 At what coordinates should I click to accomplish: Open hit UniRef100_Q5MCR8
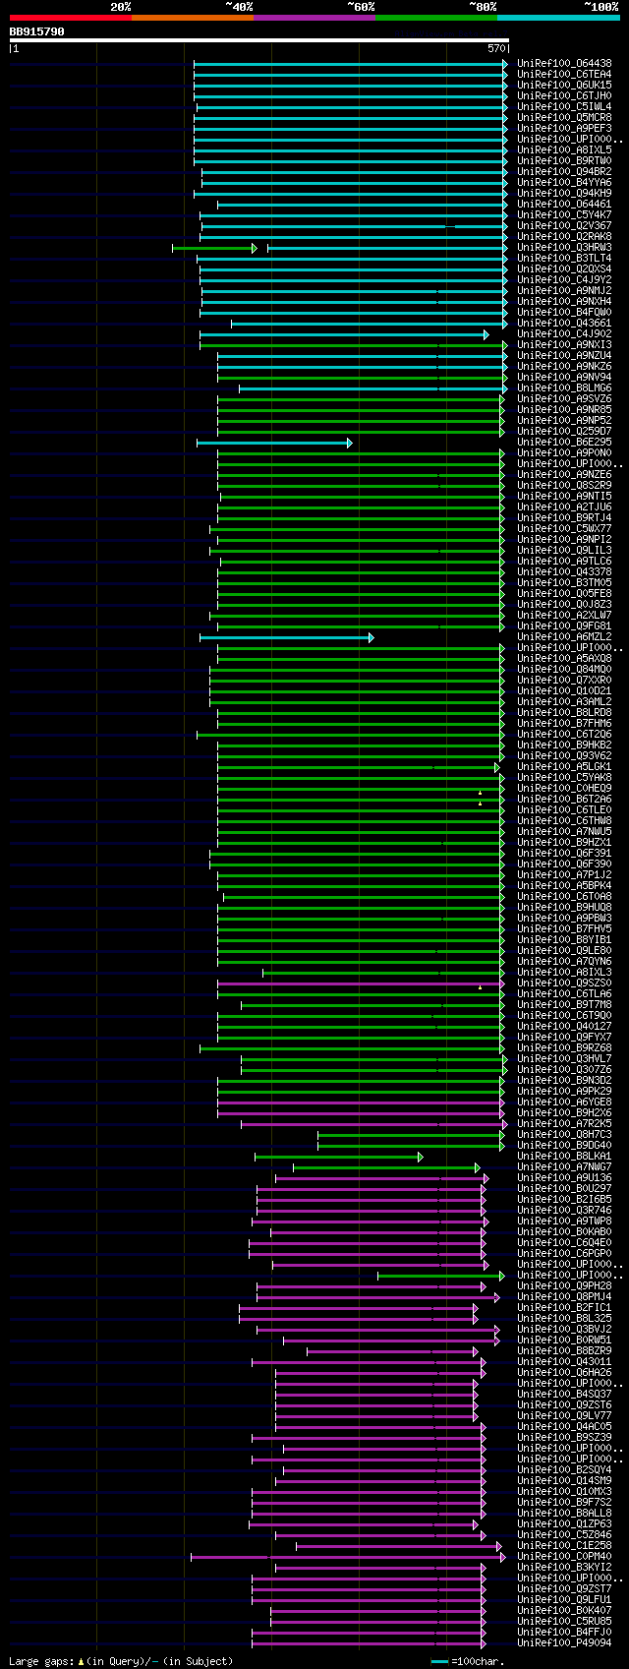pos(564,117)
